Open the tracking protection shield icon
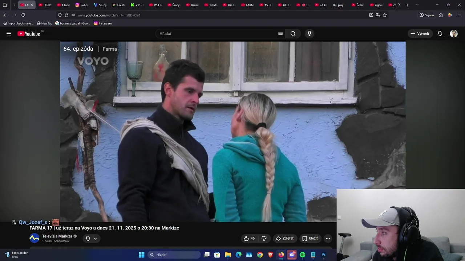465x261 pixels. click(60, 15)
